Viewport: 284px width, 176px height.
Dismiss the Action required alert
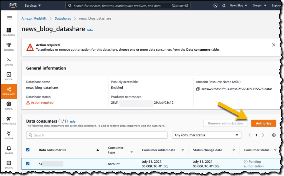pos(273,45)
